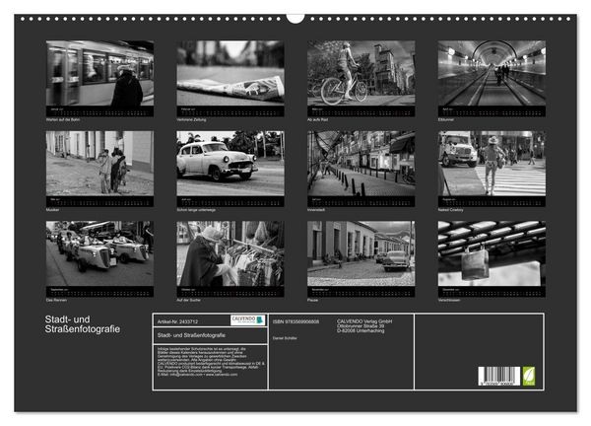Click the 'Naked Cowboy' caption
This screenshot has width=591, height=426.
(x=451, y=210)
